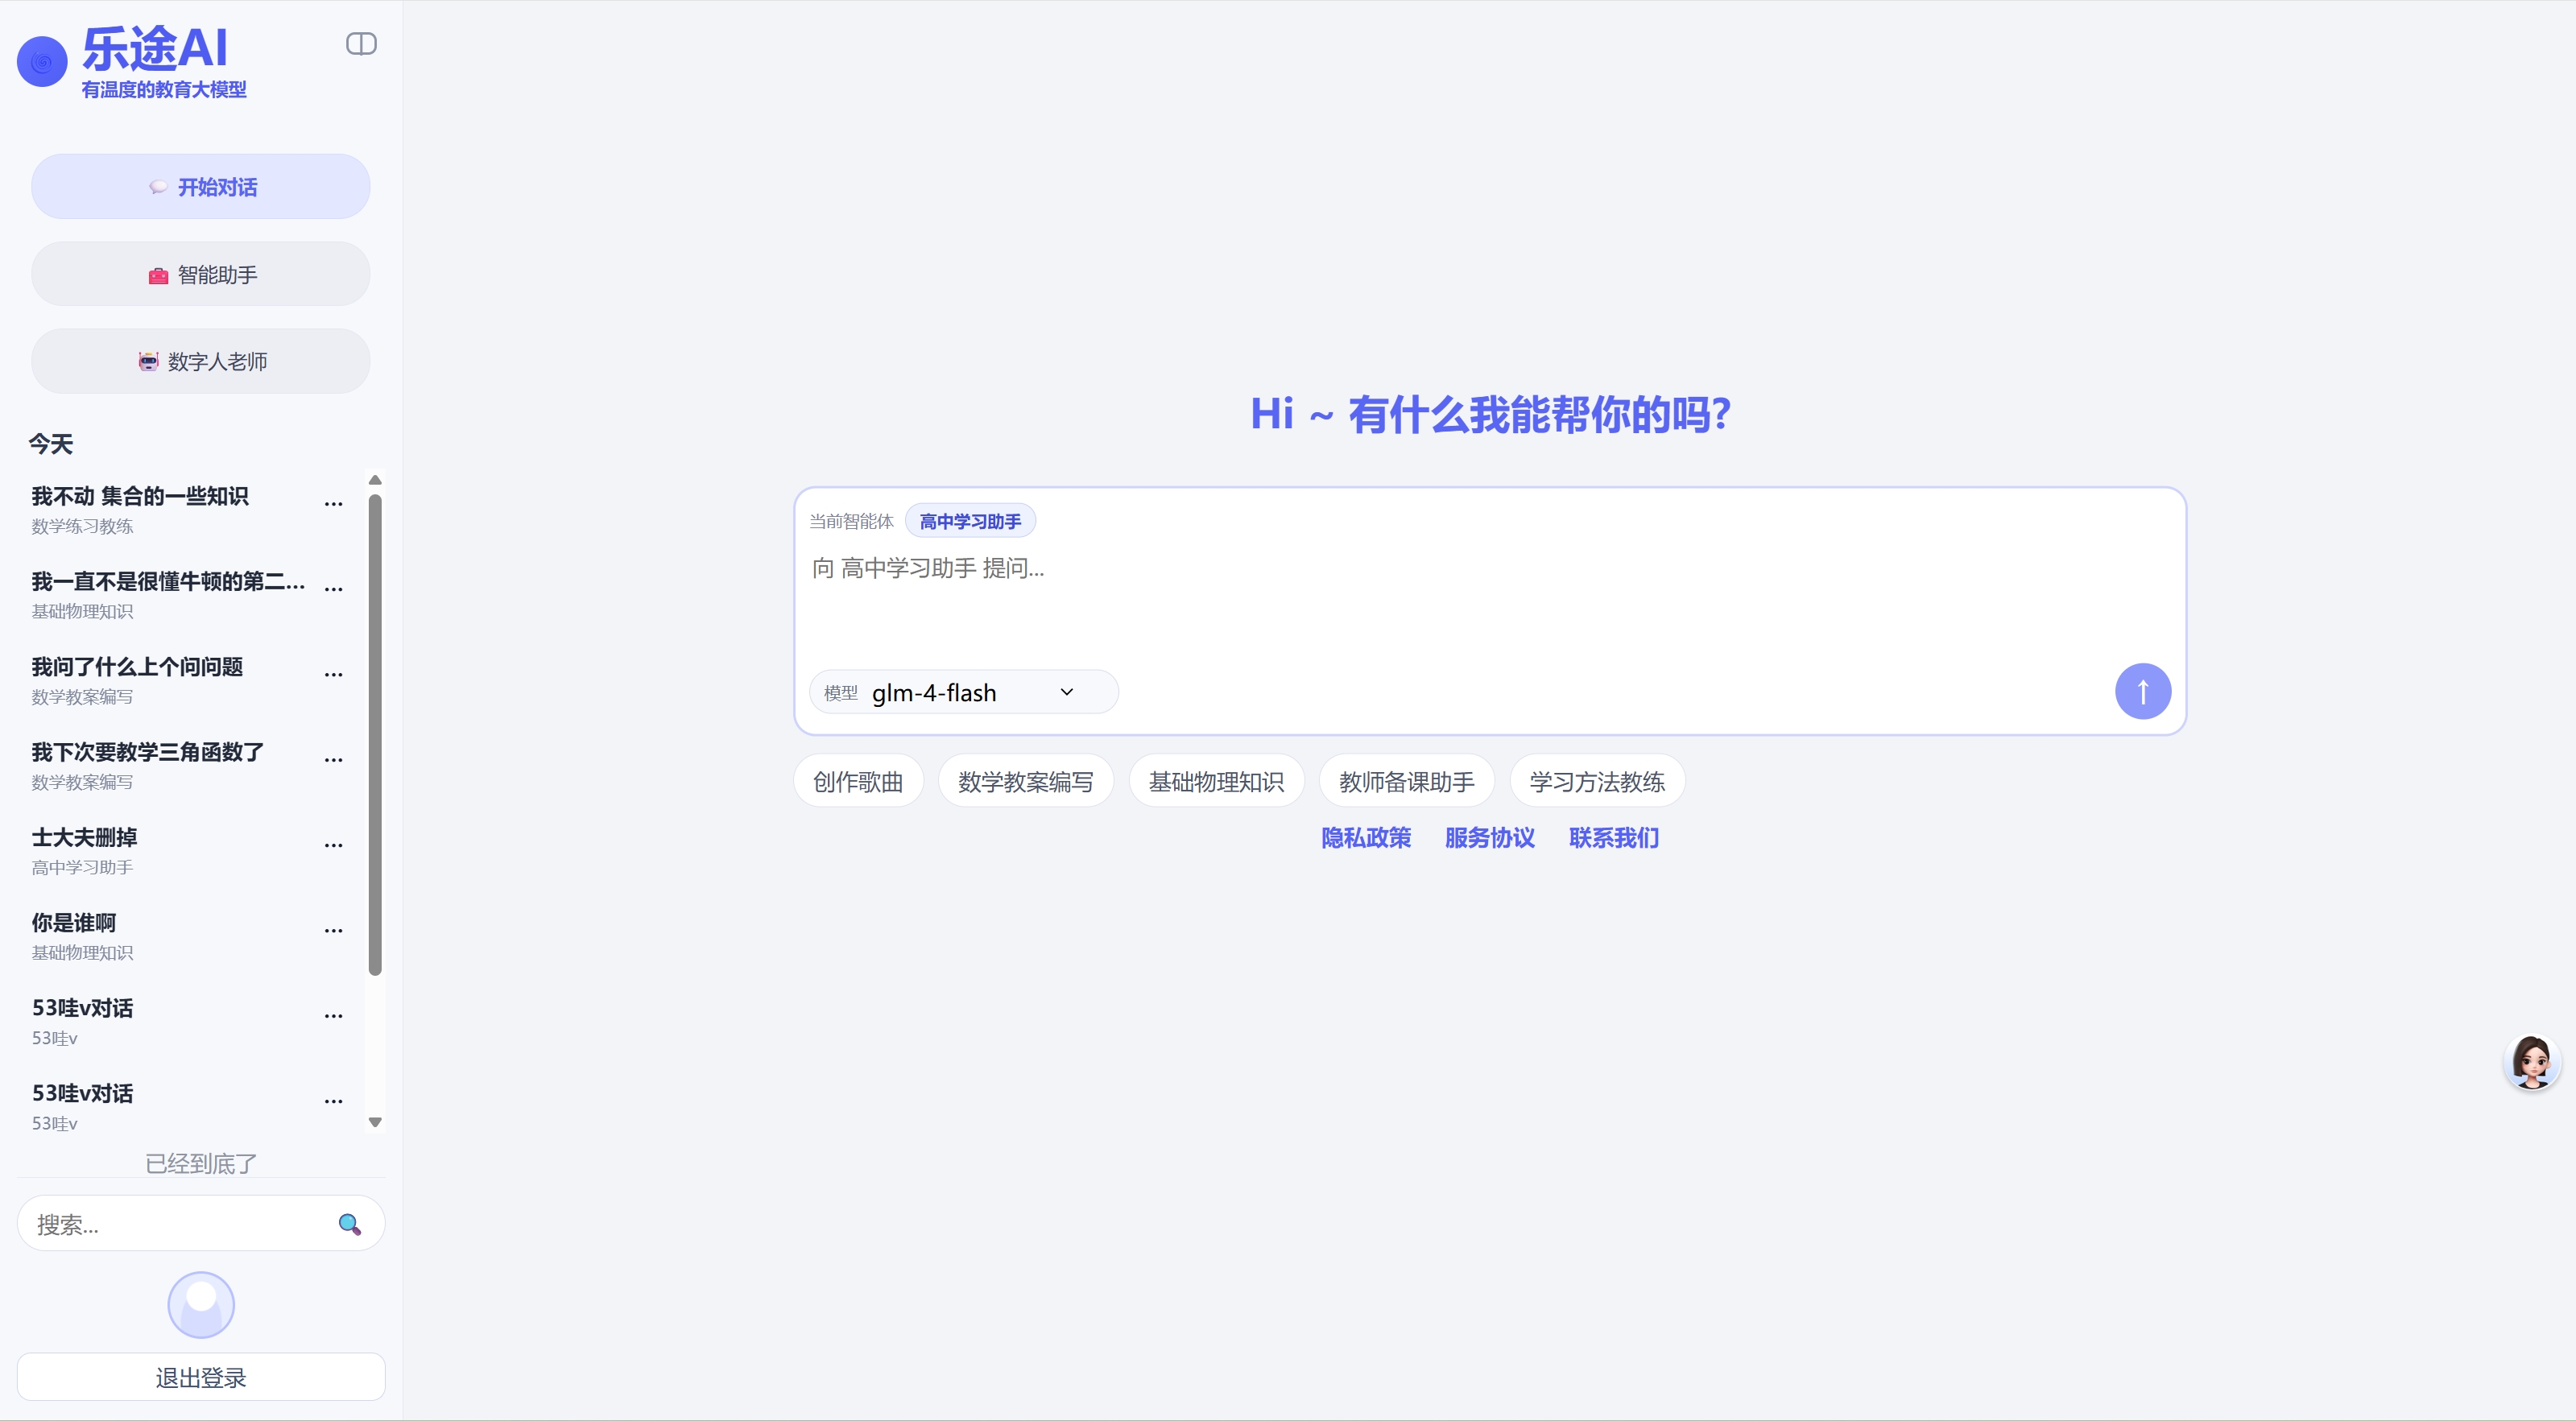Select the 教师备课助手 suggestion chip

click(x=1406, y=781)
